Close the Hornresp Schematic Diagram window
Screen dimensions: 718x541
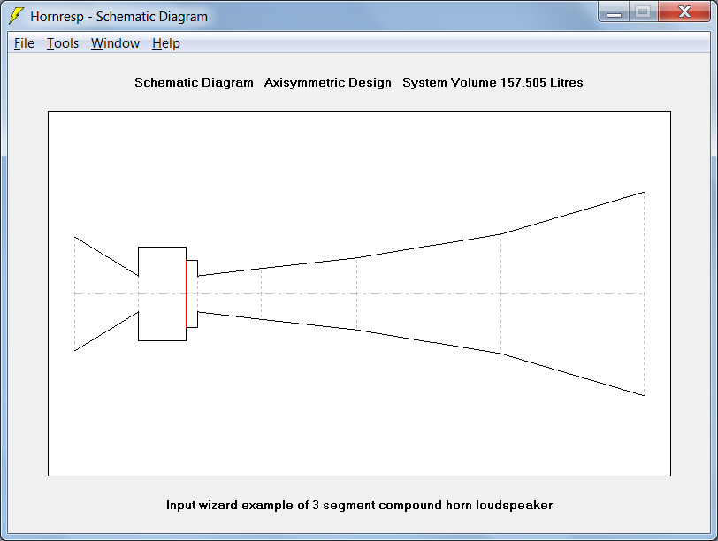click(x=684, y=11)
